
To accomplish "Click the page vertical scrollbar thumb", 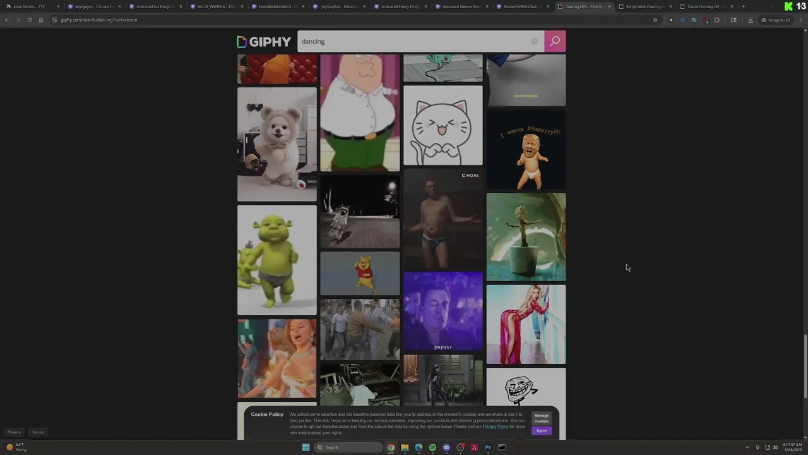I will (x=805, y=367).
